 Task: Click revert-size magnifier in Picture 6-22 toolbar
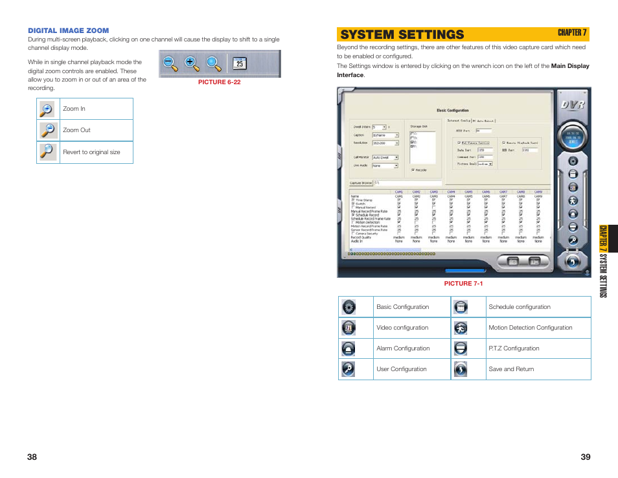[x=214, y=64]
